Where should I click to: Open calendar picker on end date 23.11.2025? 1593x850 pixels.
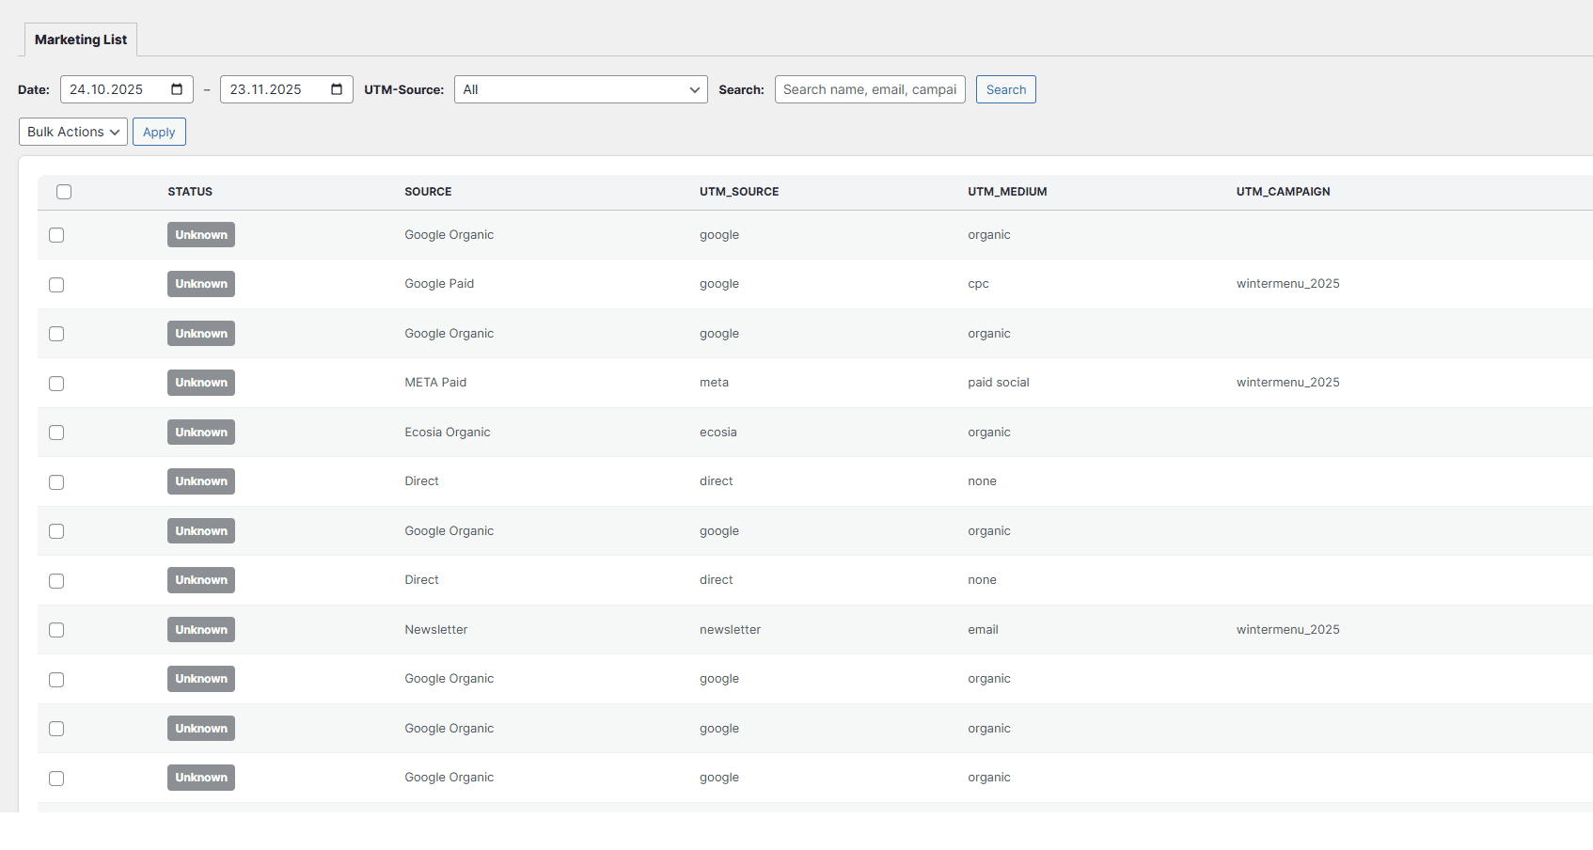[337, 89]
